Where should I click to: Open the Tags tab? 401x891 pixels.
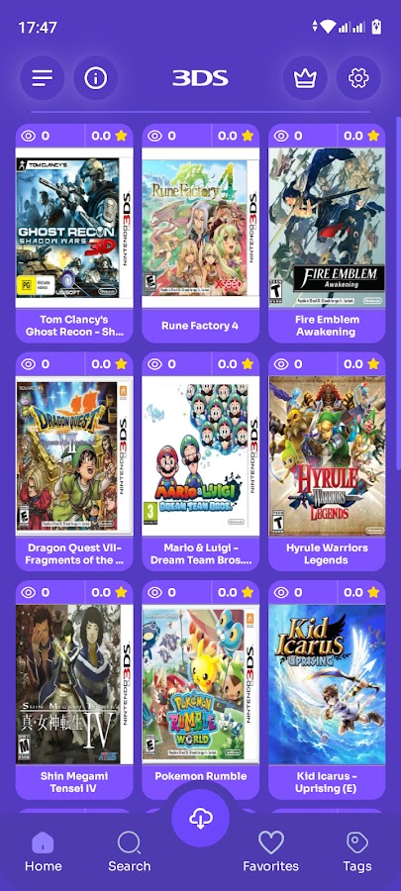click(x=357, y=851)
